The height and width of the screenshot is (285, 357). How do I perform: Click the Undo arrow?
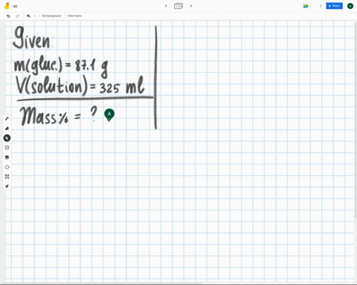click(8, 16)
